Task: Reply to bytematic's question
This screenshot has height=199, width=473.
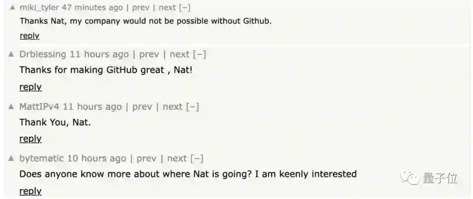Action: [x=30, y=191]
